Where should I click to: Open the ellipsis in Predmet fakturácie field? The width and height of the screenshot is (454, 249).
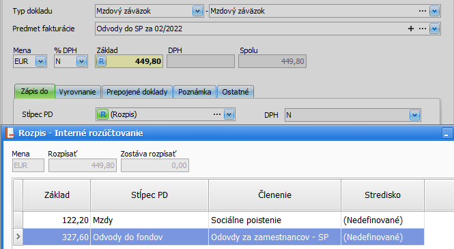point(423,29)
